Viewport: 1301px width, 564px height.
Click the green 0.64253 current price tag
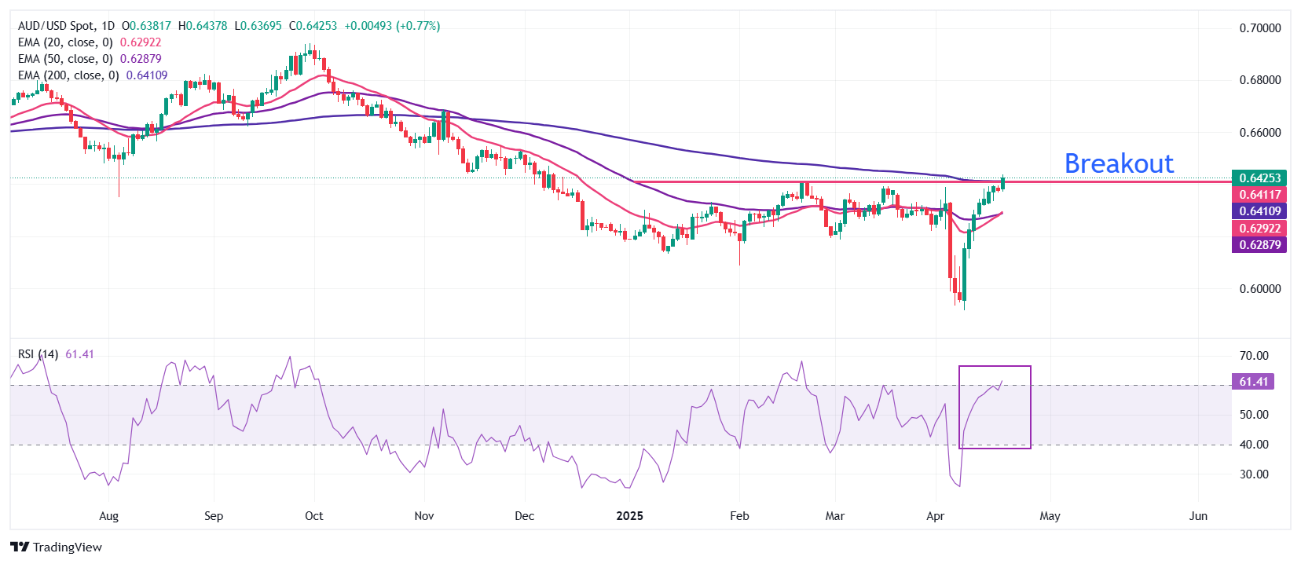tap(1259, 178)
